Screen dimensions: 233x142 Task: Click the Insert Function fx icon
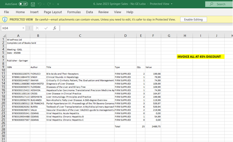[54, 28]
